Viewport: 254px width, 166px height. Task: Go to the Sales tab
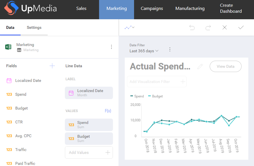point(81,9)
